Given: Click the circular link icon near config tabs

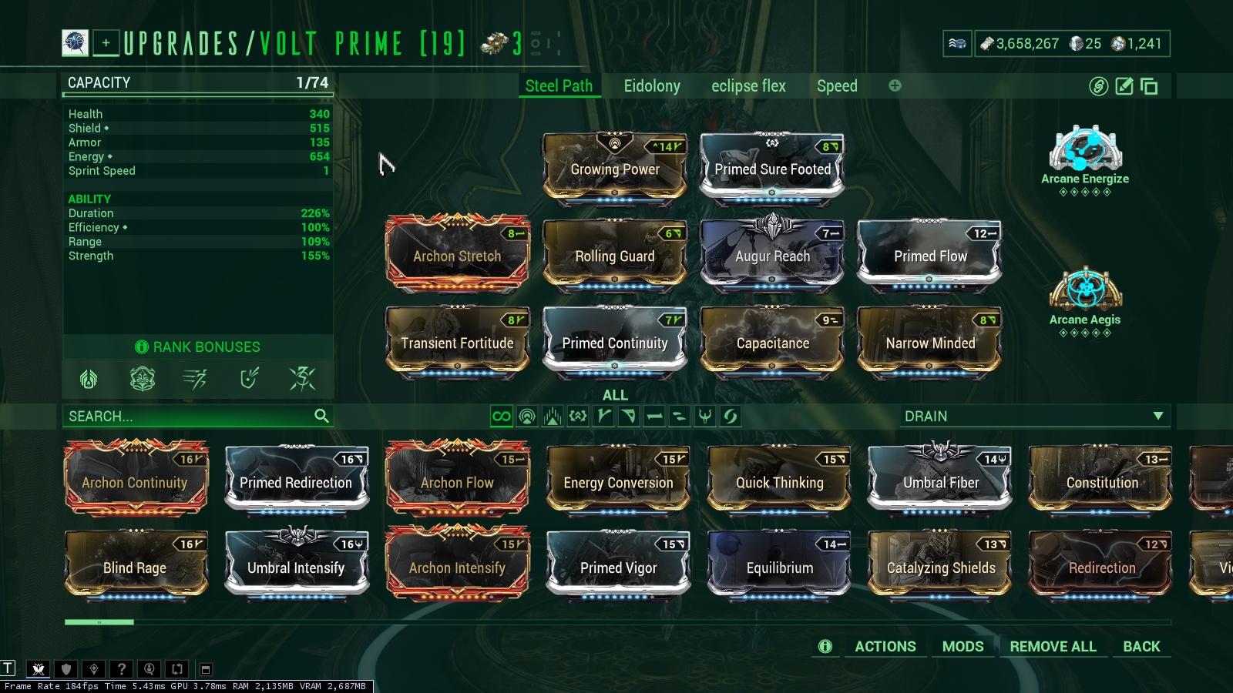Looking at the screenshot, I should point(1099,86).
